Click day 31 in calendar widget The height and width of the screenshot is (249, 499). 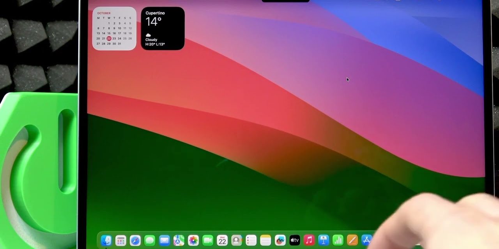(x=119, y=44)
